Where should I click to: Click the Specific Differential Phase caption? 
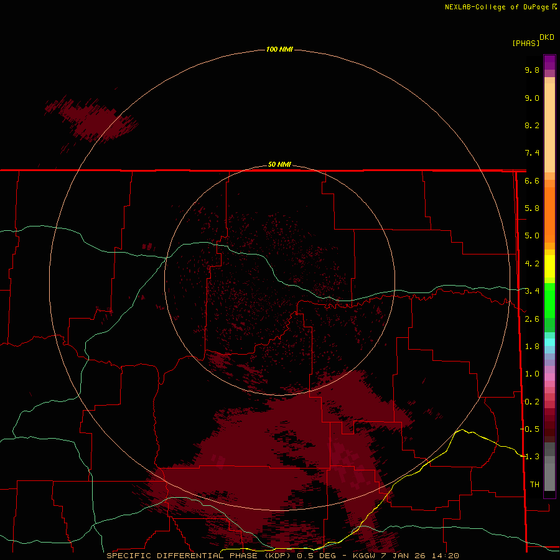click(x=283, y=556)
